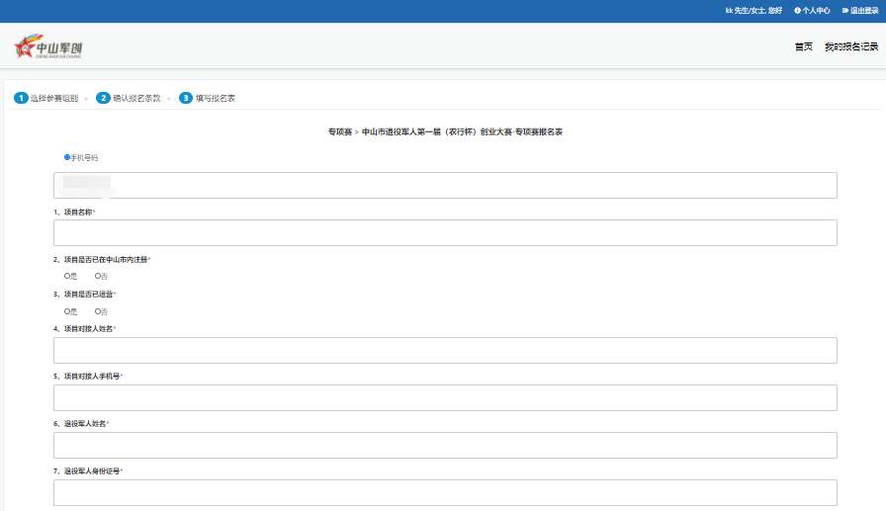Click the 个人中心 info icon
886x511 pixels.
coord(798,11)
